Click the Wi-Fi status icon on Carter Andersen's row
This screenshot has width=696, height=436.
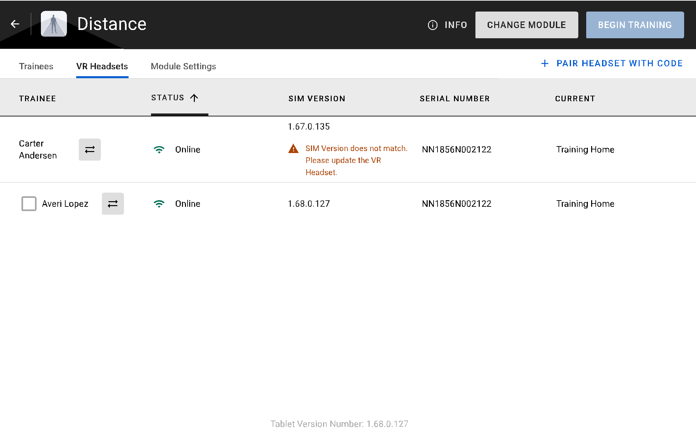[159, 149]
